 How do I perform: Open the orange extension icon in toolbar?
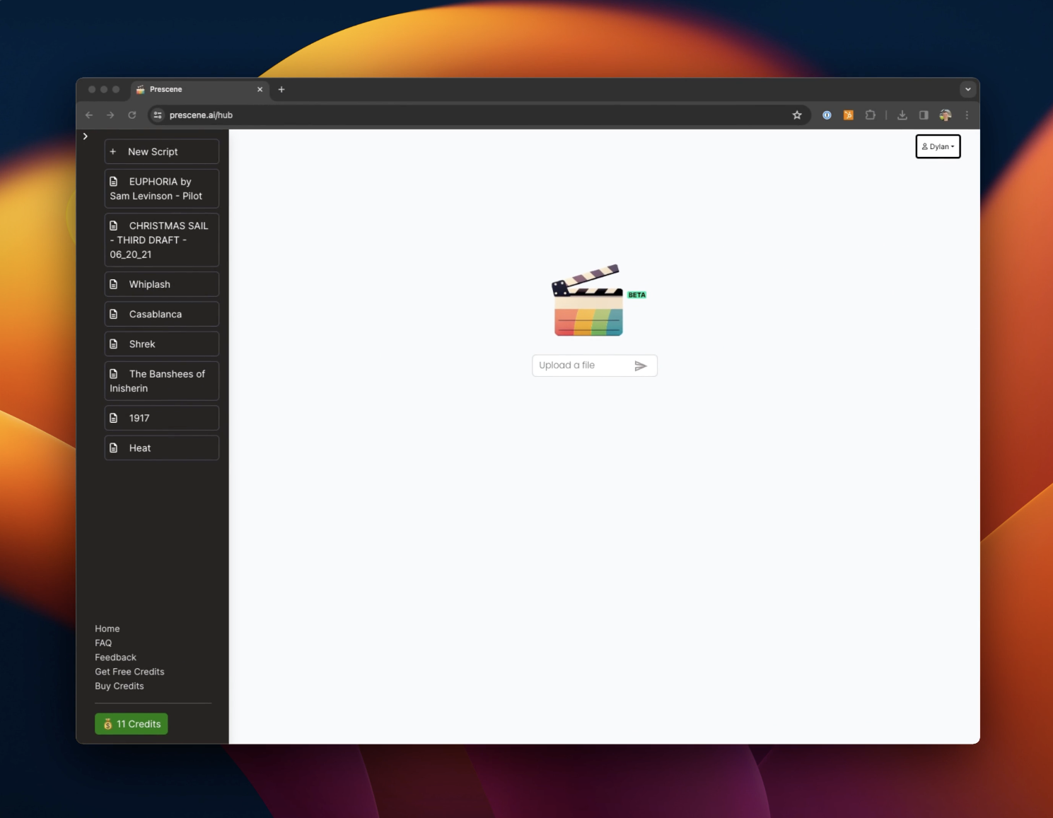coord(849,115)
